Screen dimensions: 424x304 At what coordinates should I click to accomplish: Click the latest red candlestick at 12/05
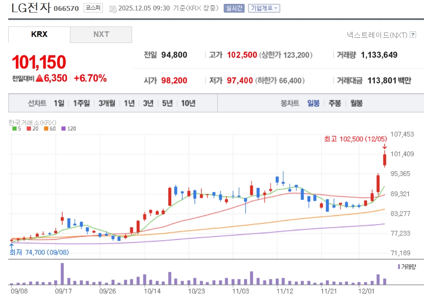pos(384,159)
